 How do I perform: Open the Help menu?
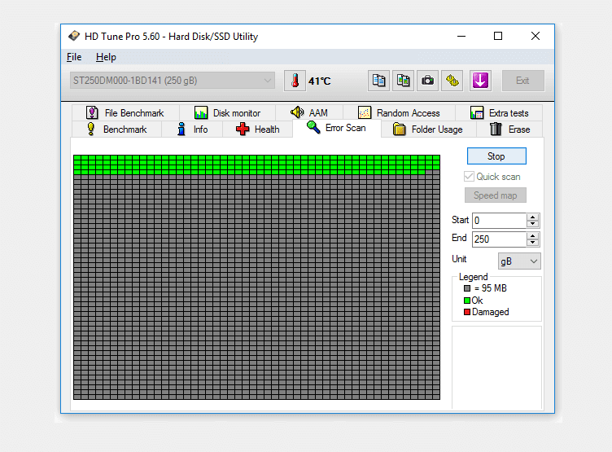pyautogui.click(x=106, y=57)
